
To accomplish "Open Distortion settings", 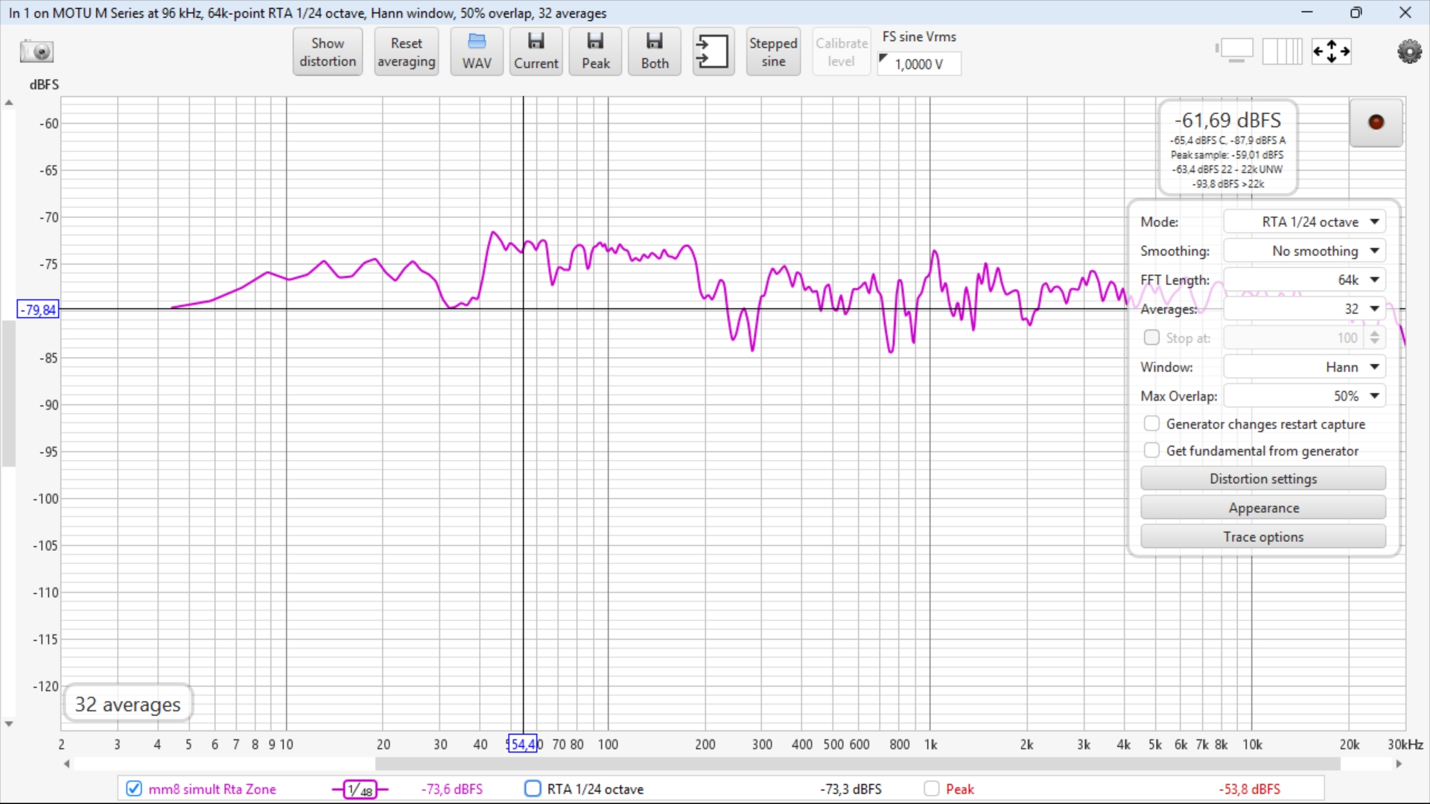I will (x=1263, y=479).
